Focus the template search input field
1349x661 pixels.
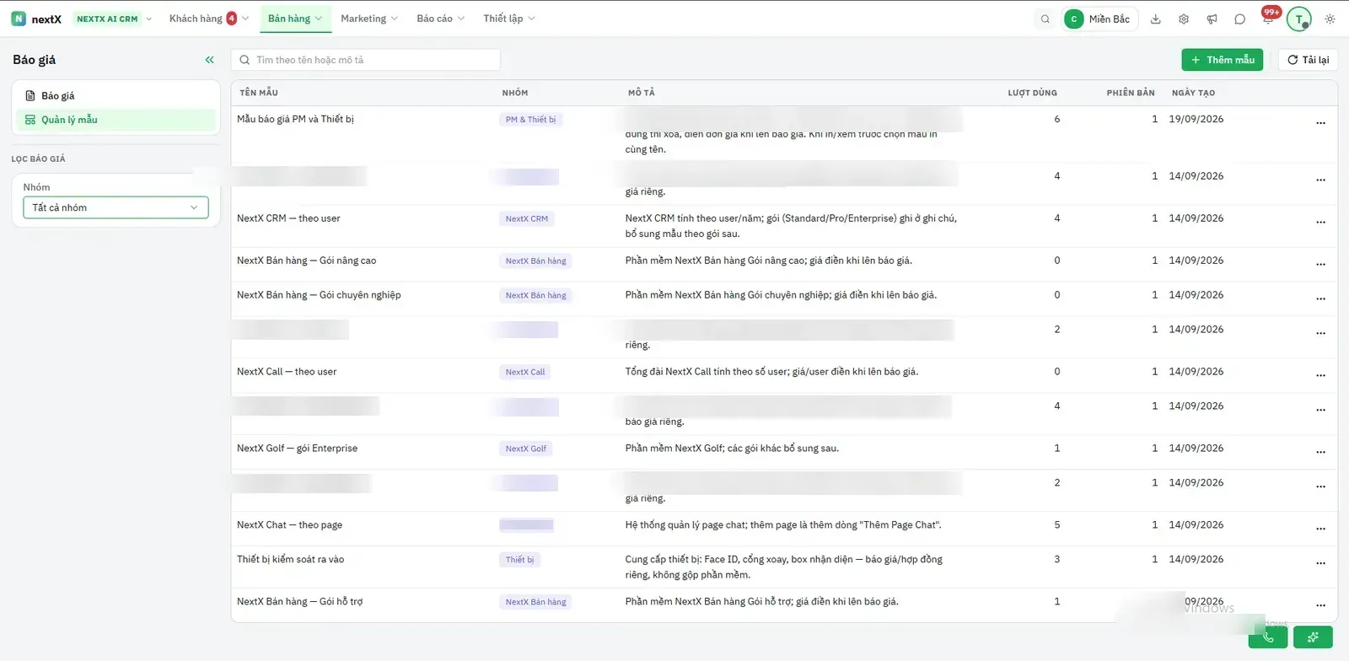tap(366, 60)
